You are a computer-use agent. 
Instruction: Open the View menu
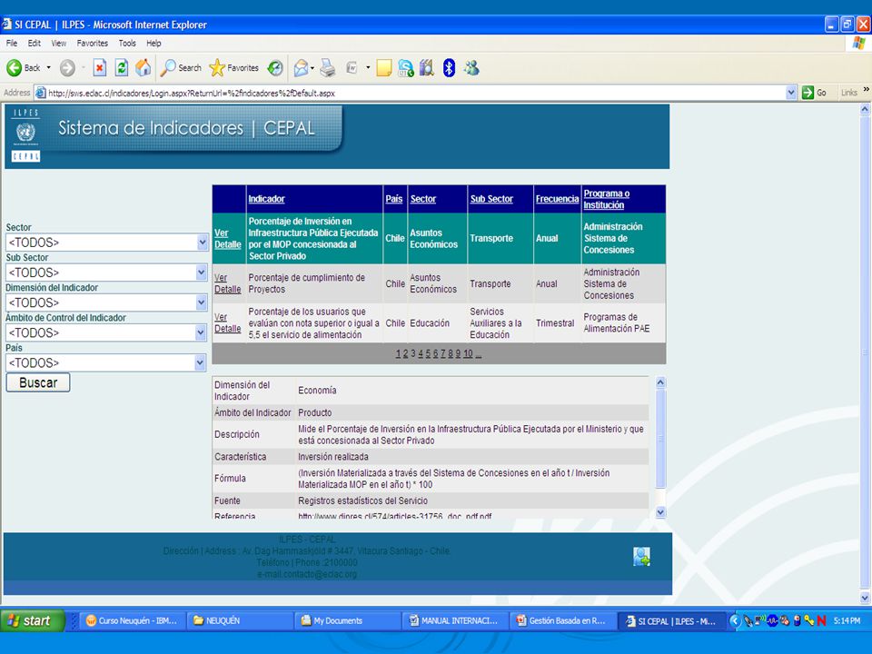[59, 44]
